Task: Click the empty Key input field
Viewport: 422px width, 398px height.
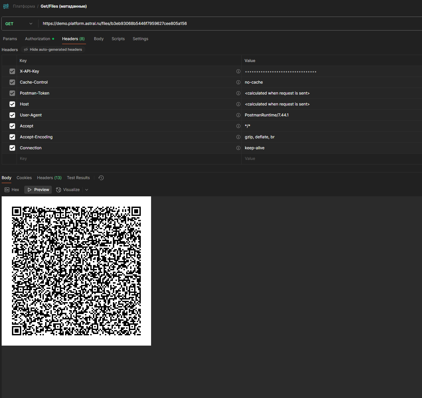Action: click(x=129, y=159)
